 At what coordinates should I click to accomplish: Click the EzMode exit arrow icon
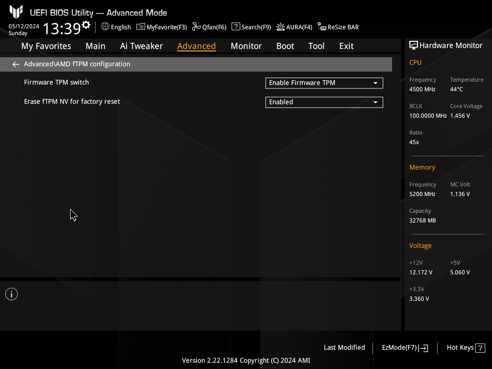coord(423,348)
